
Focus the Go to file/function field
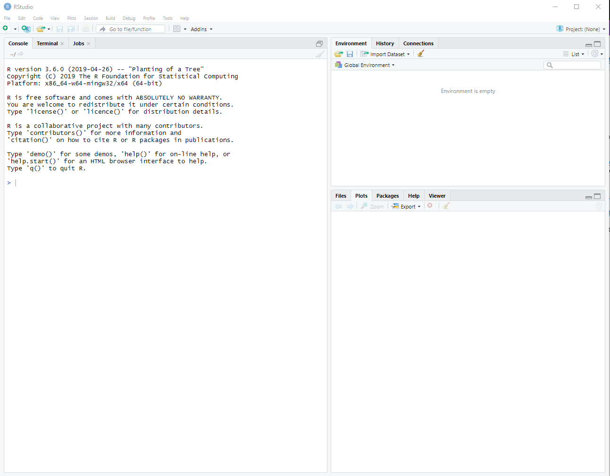pos(131,29)
